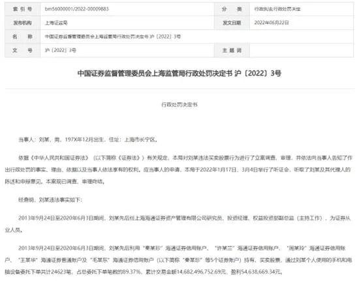Select the index number bm56000001/2022-00009883
This screenshot has height=281, width=361.
76,9
